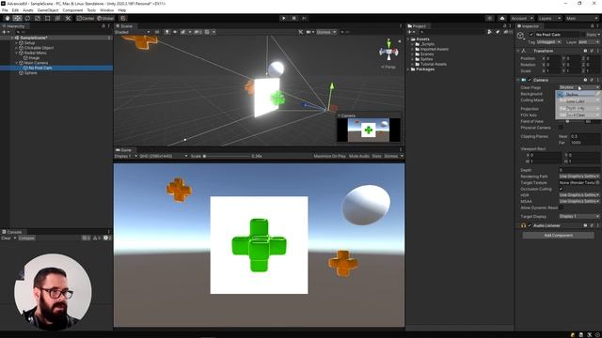Click the Play button
Screen dimensions: 602x338
click(x=284, y=18)
